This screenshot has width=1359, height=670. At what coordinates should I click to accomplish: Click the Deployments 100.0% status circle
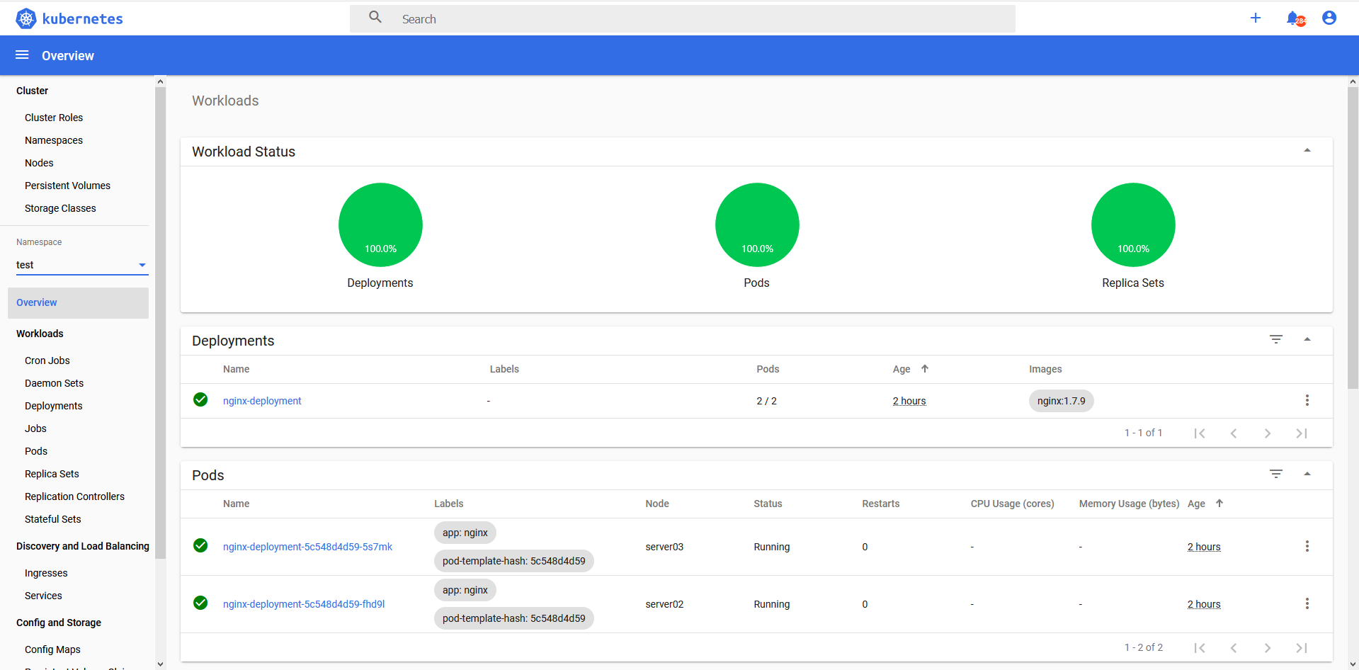pos(380,225)
